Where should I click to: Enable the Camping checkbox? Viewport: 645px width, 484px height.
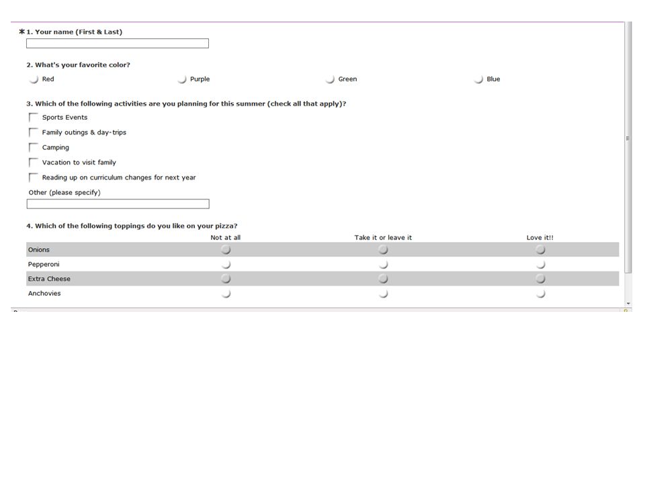[34, 147]
